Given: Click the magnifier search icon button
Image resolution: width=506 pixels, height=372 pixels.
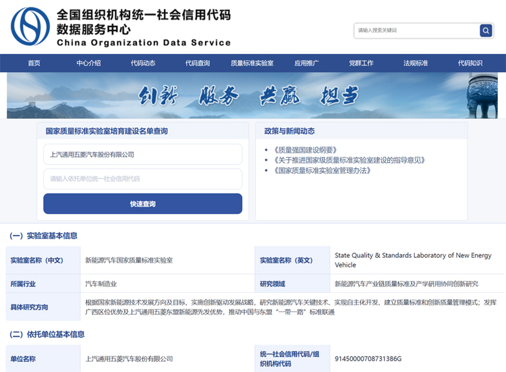Looking at the screenshot, I should point(486,30).
